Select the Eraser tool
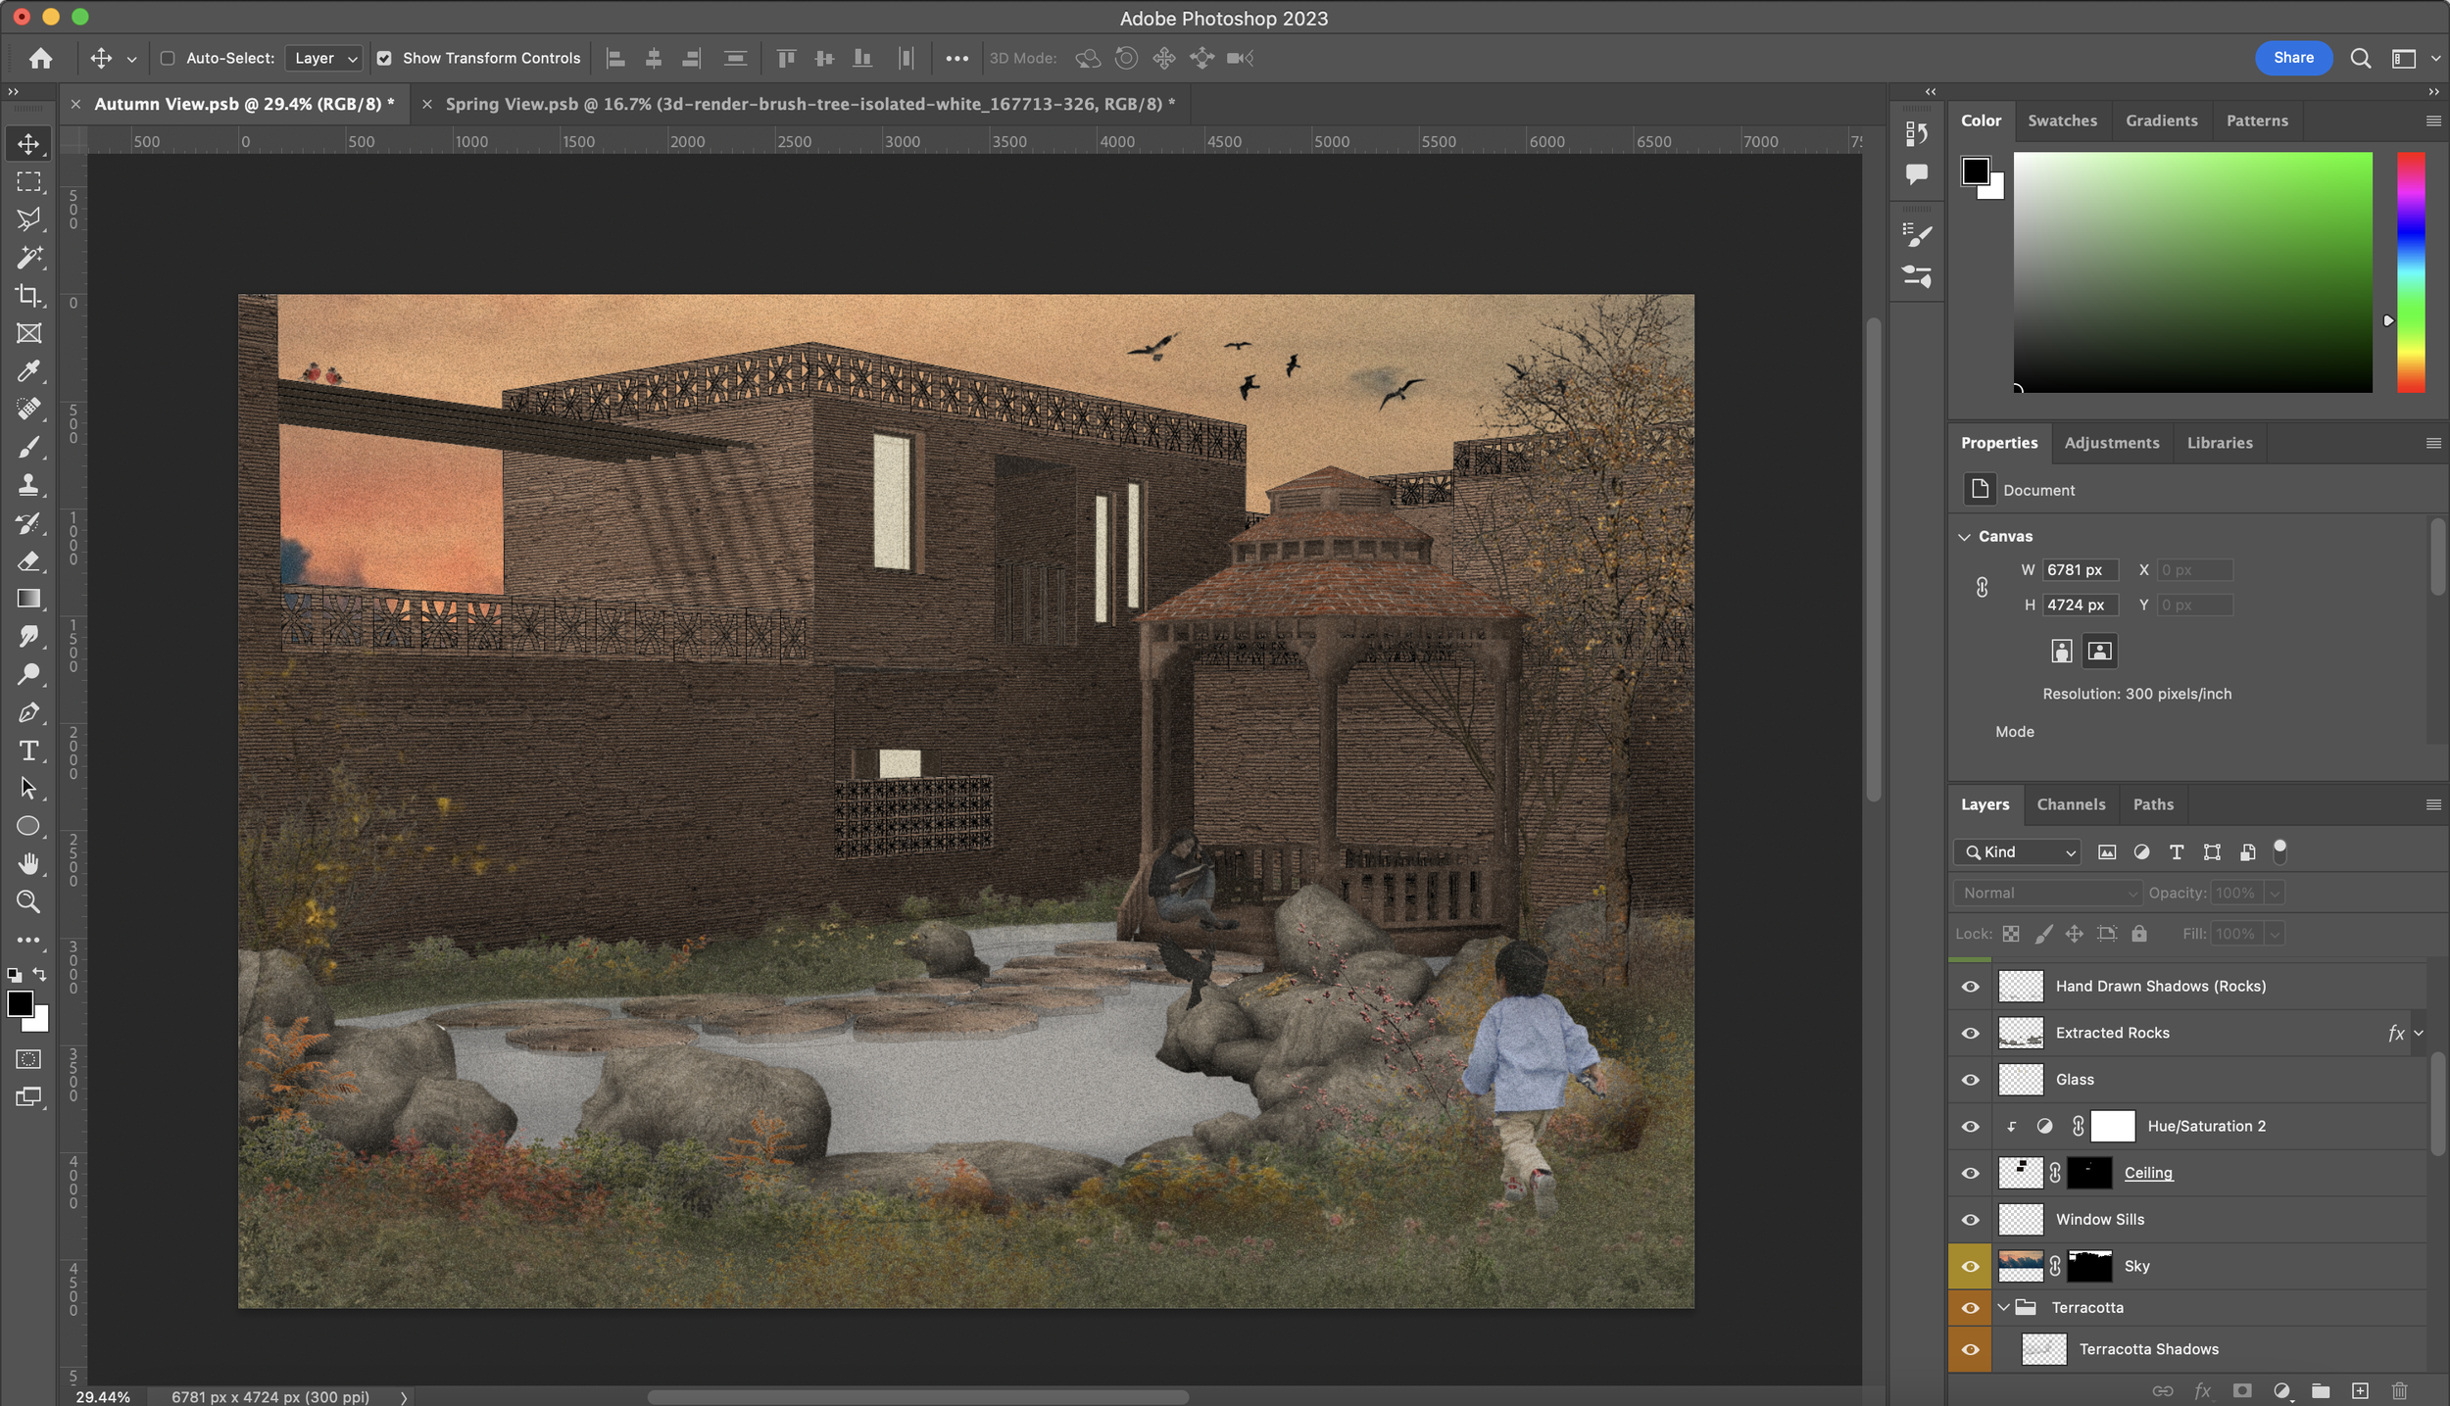 coord(28,560)
